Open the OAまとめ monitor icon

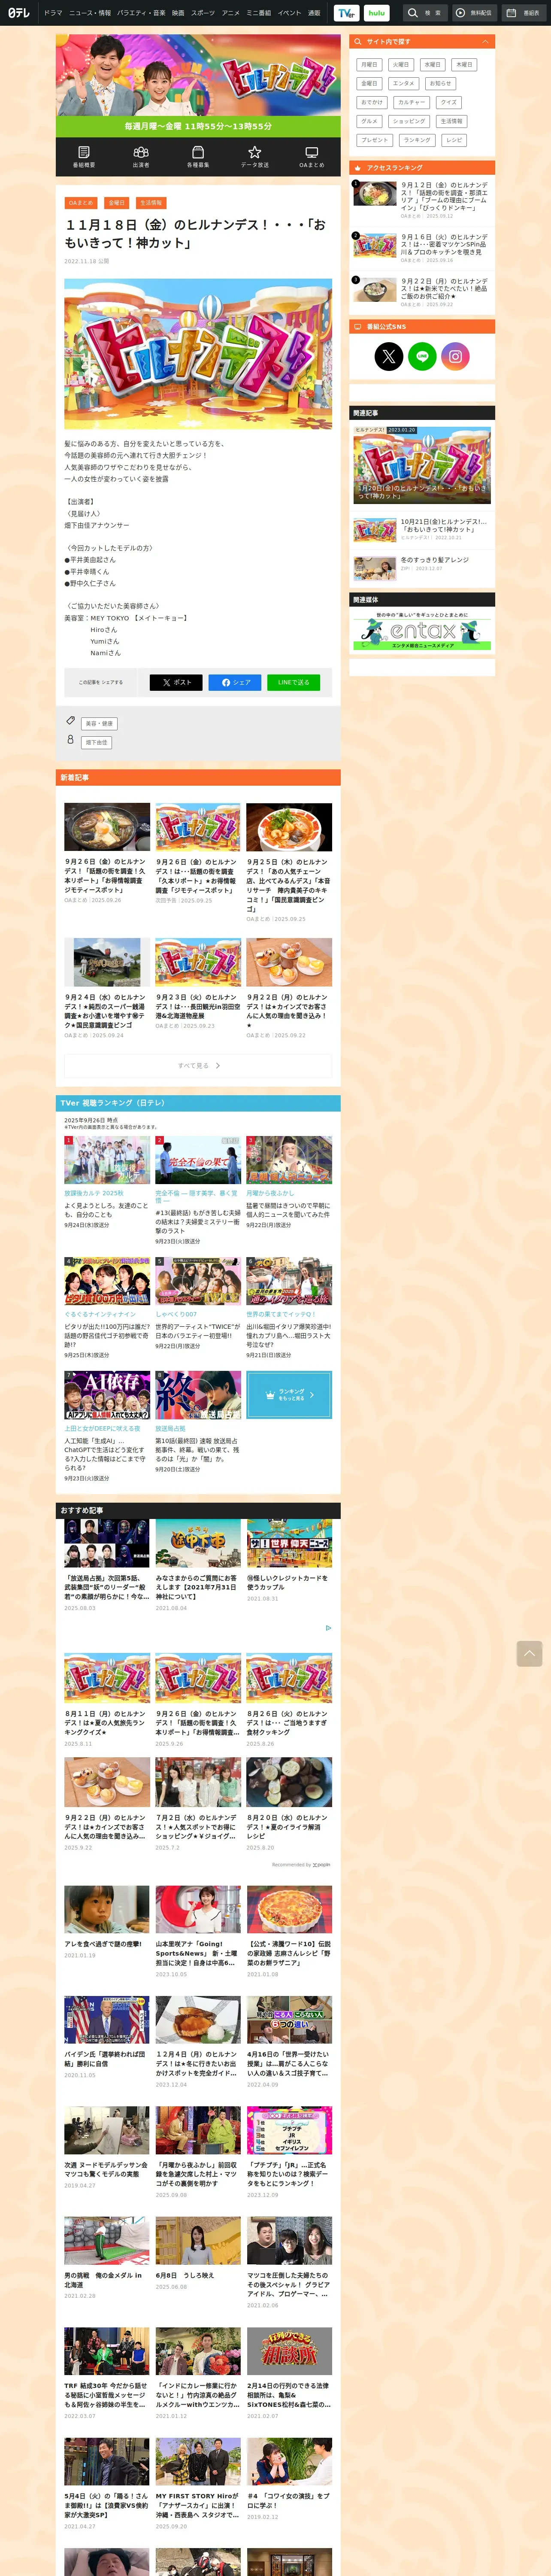click(x=312, y=157)
